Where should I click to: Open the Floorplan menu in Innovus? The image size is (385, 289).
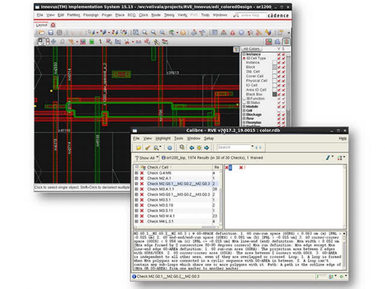pyautogui.click(x=91, y=15)
